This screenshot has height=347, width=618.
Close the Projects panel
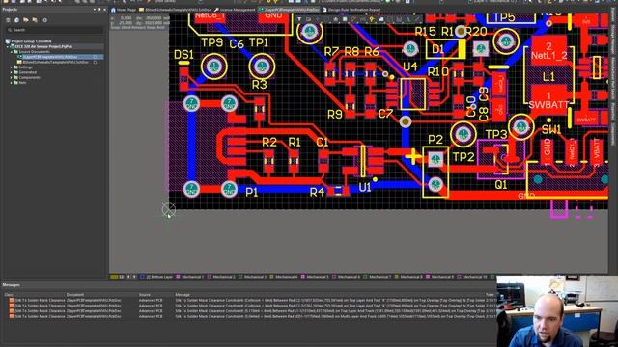(104, 9)
